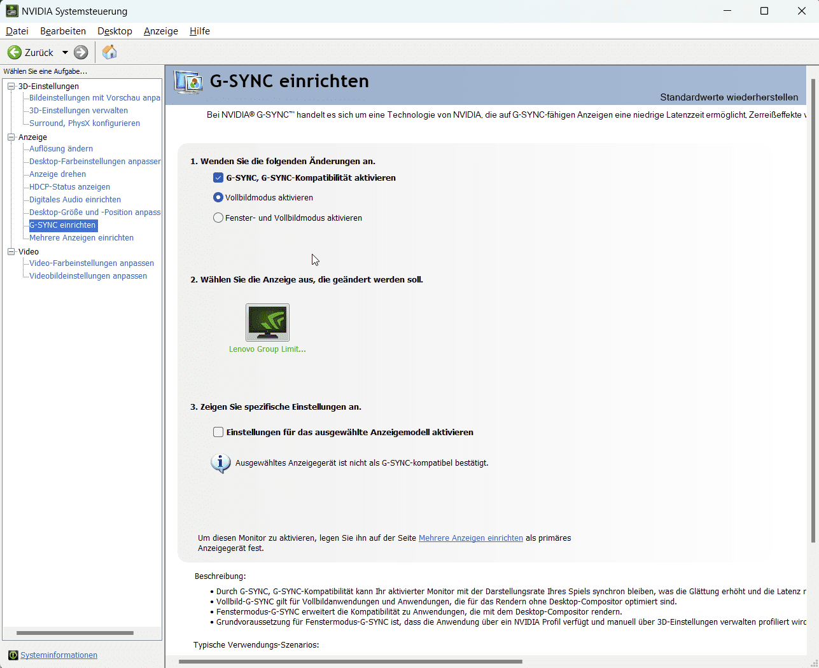Image resolution: width=819 pixels, height=668 pixels.
Task: Click the main panel horizontal scrollbar
Action: [x=350, y=662]
